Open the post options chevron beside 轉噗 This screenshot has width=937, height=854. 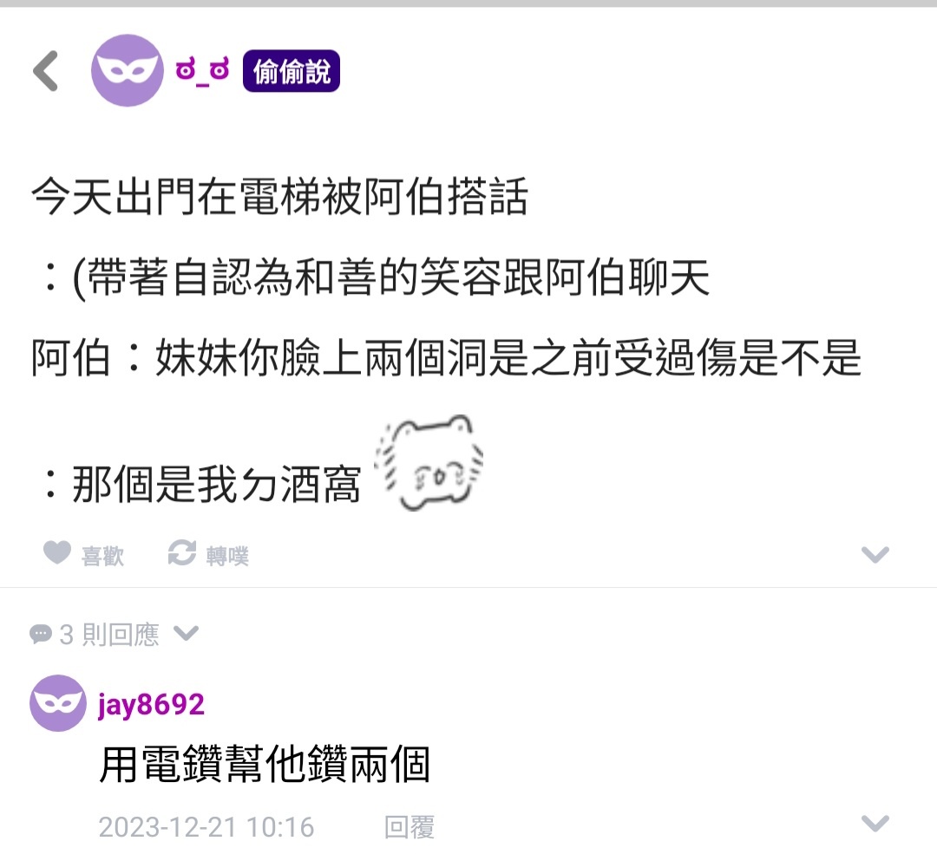coord(875,555)
